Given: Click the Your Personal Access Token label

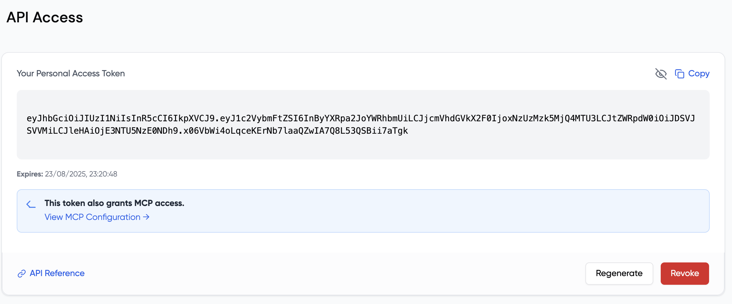Looking at the screenshot, I should tap(71, 74).
